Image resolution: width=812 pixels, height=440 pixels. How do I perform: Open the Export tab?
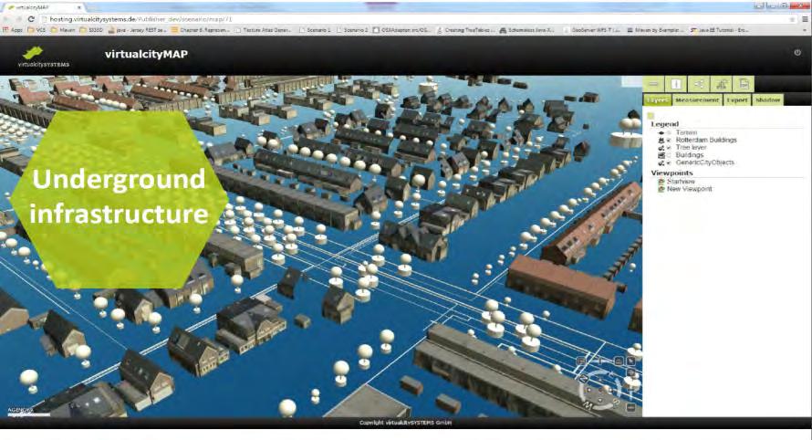737,100
